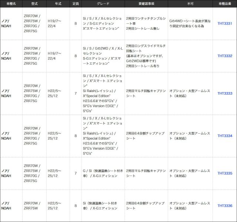
Task: Click the capacity value 8 in THT3334 row
Action: point(76,136)
